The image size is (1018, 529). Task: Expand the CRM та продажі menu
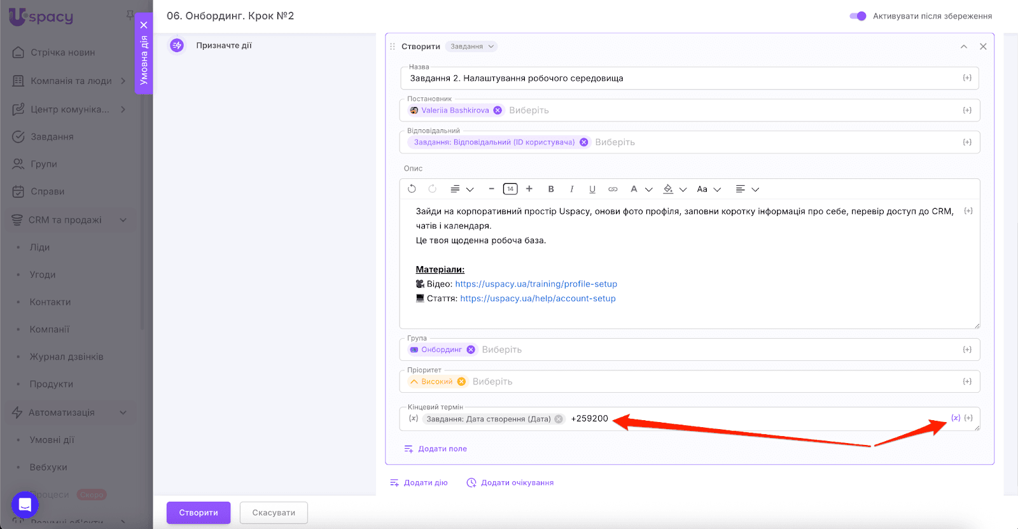point(123,220)
